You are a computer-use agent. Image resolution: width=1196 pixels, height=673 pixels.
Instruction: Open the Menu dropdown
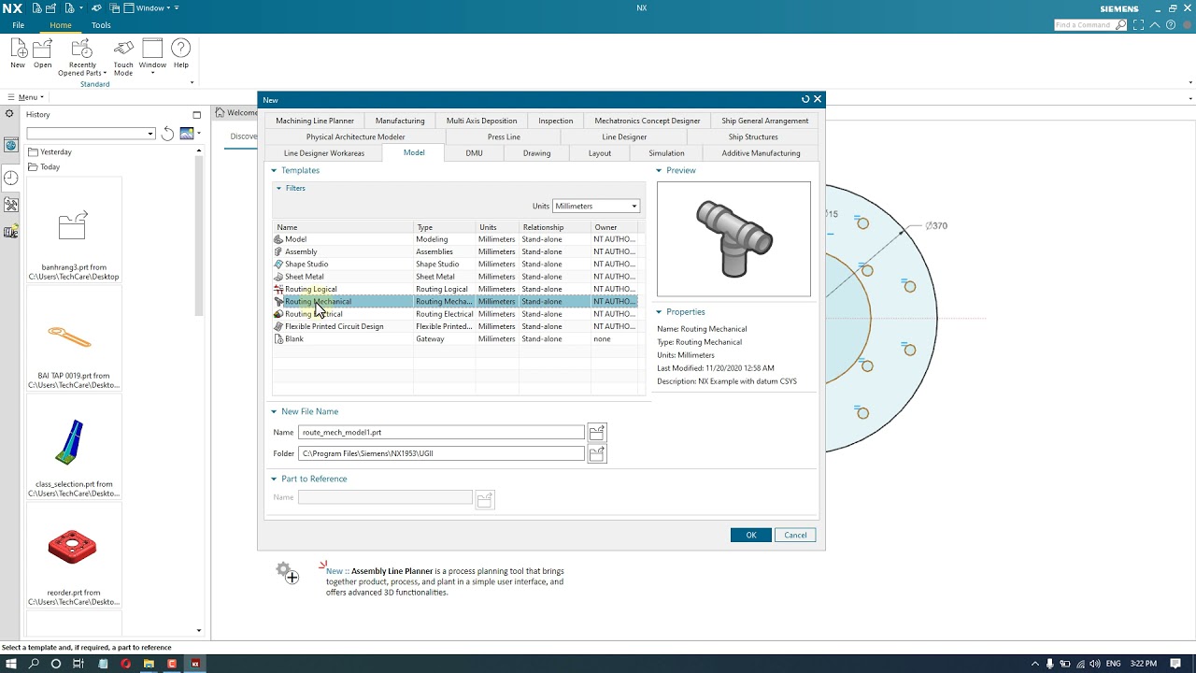click(x=25, y=97)
